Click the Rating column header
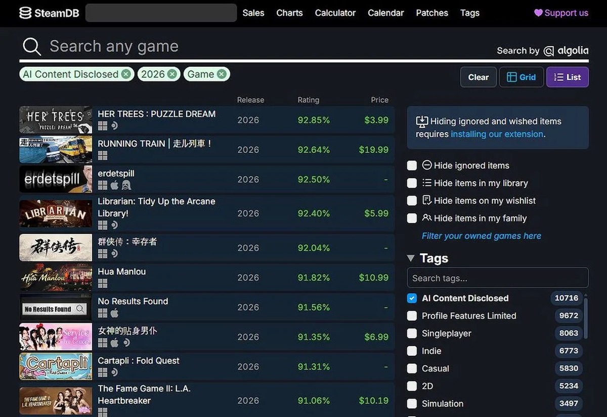This screenshot has height=417, width=607. coord(308,100)
